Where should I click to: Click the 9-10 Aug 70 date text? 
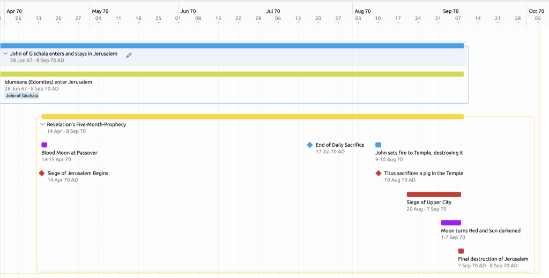click(389, 160)
